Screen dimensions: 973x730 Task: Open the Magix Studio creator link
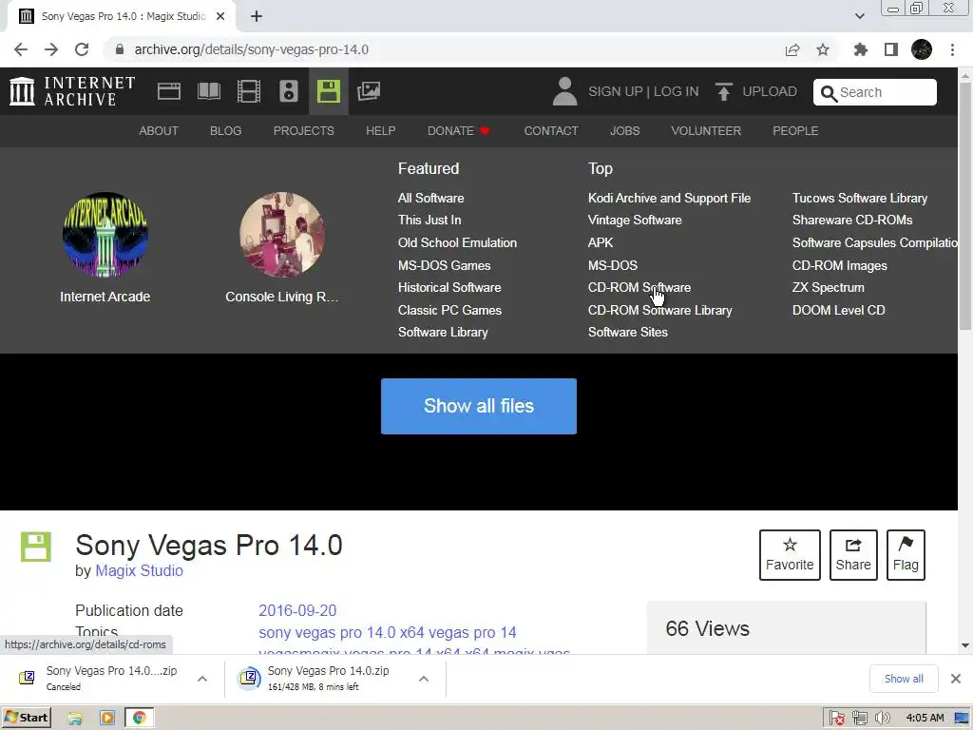coord(139,570)
